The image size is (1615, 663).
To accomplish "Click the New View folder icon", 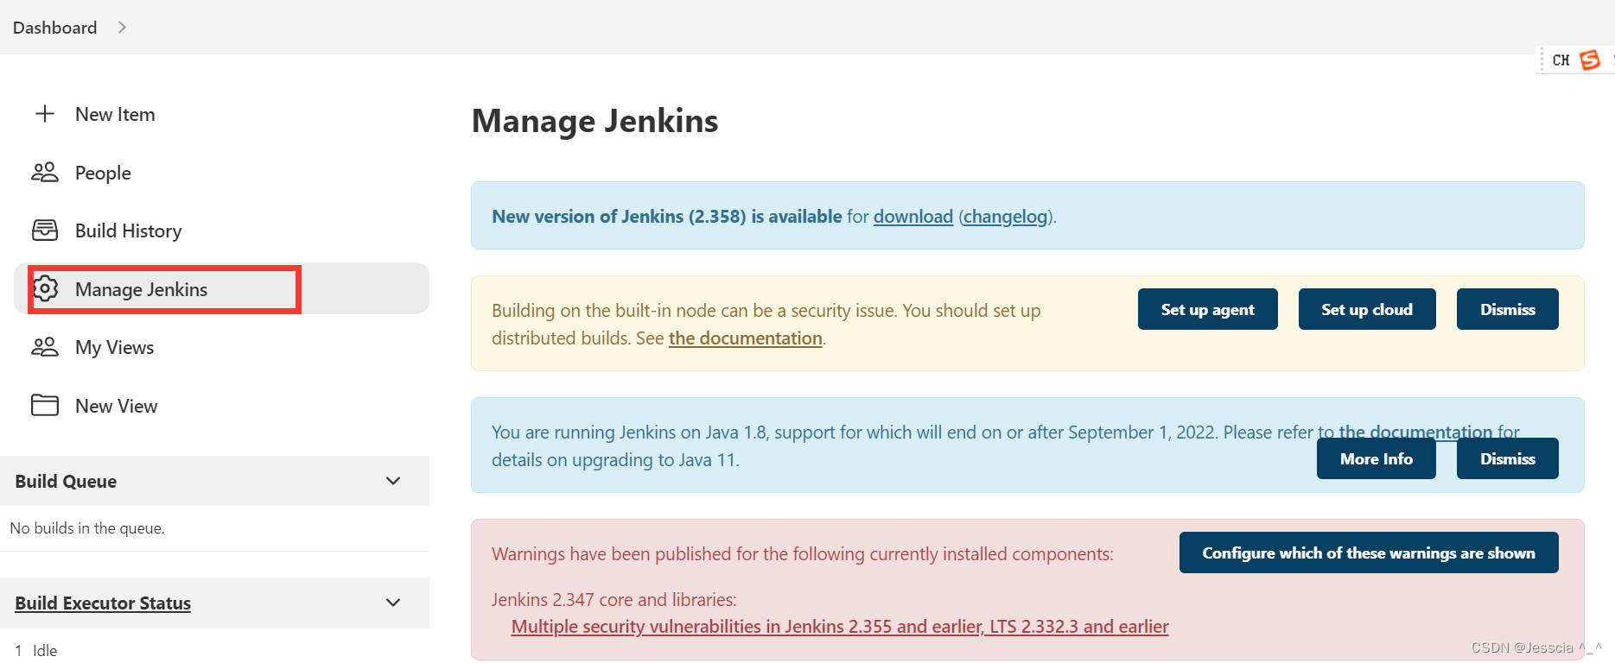I will 45,406.
